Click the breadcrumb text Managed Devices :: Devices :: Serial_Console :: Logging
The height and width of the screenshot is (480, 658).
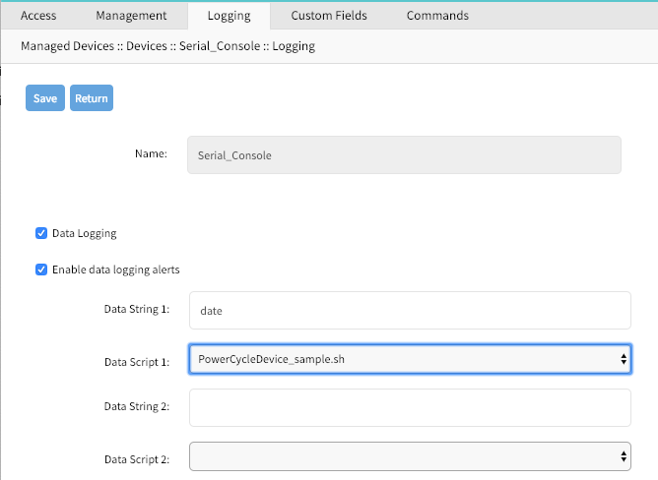coord(167,46)
